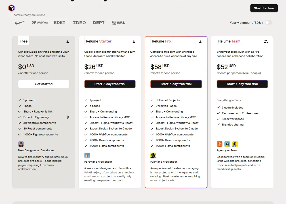Click Part-time Freelancer persona label
This screenshot has height=204, width=286.
[x=98, y=162]
